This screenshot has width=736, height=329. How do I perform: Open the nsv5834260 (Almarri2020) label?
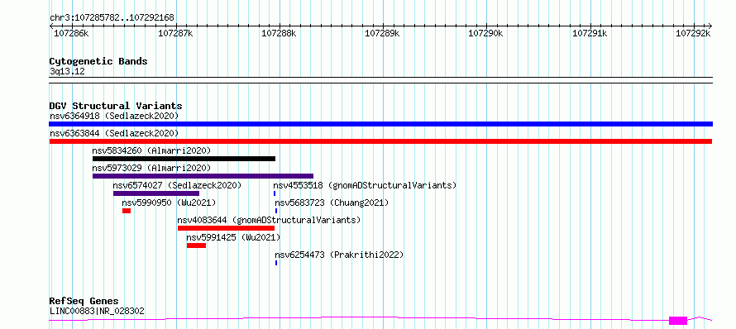tap(151, 150)
